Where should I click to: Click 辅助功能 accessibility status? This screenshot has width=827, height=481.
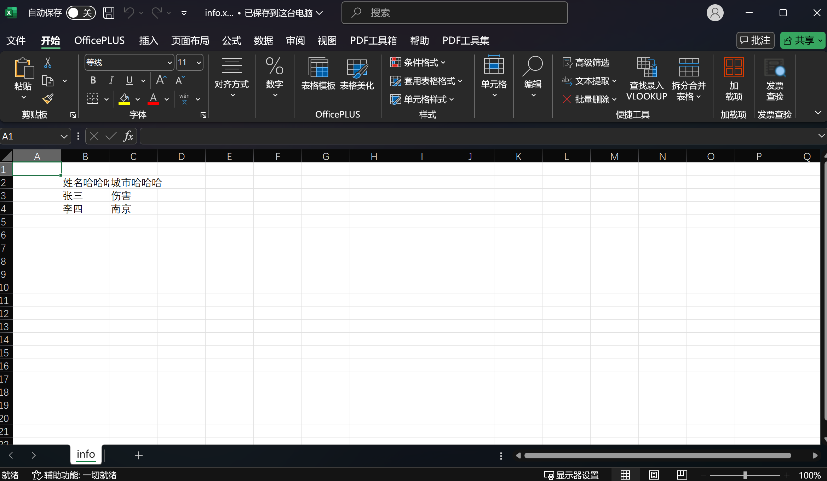(74, 475)
